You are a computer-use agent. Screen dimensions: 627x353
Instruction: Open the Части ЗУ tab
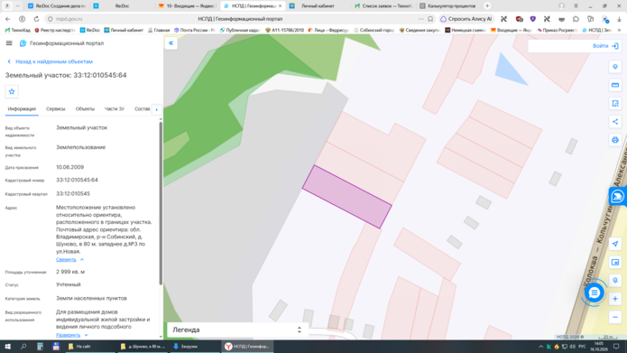(115, 109)
